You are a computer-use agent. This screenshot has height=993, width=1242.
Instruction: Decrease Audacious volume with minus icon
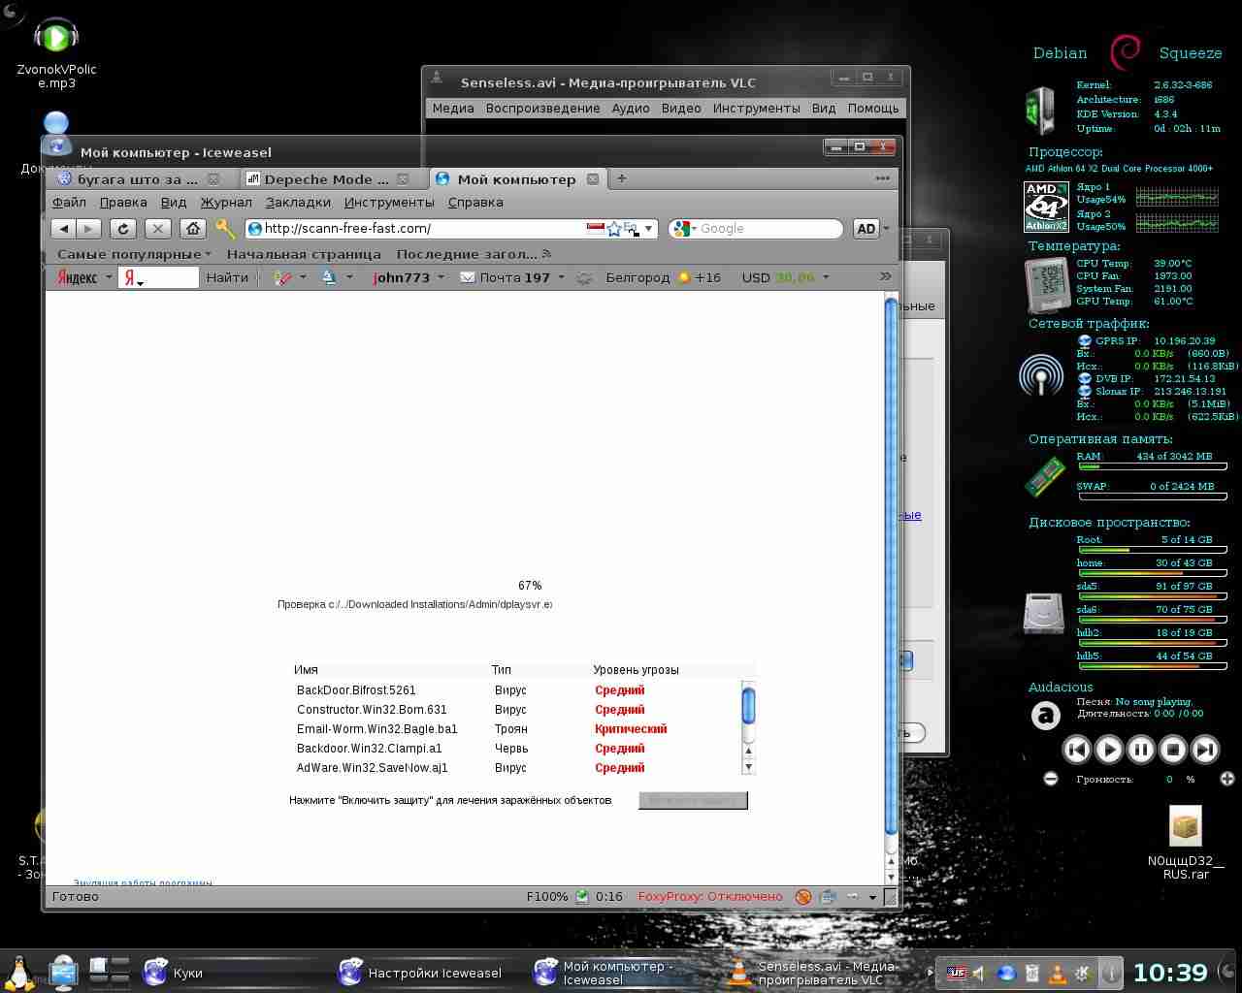pos(1051,779)
